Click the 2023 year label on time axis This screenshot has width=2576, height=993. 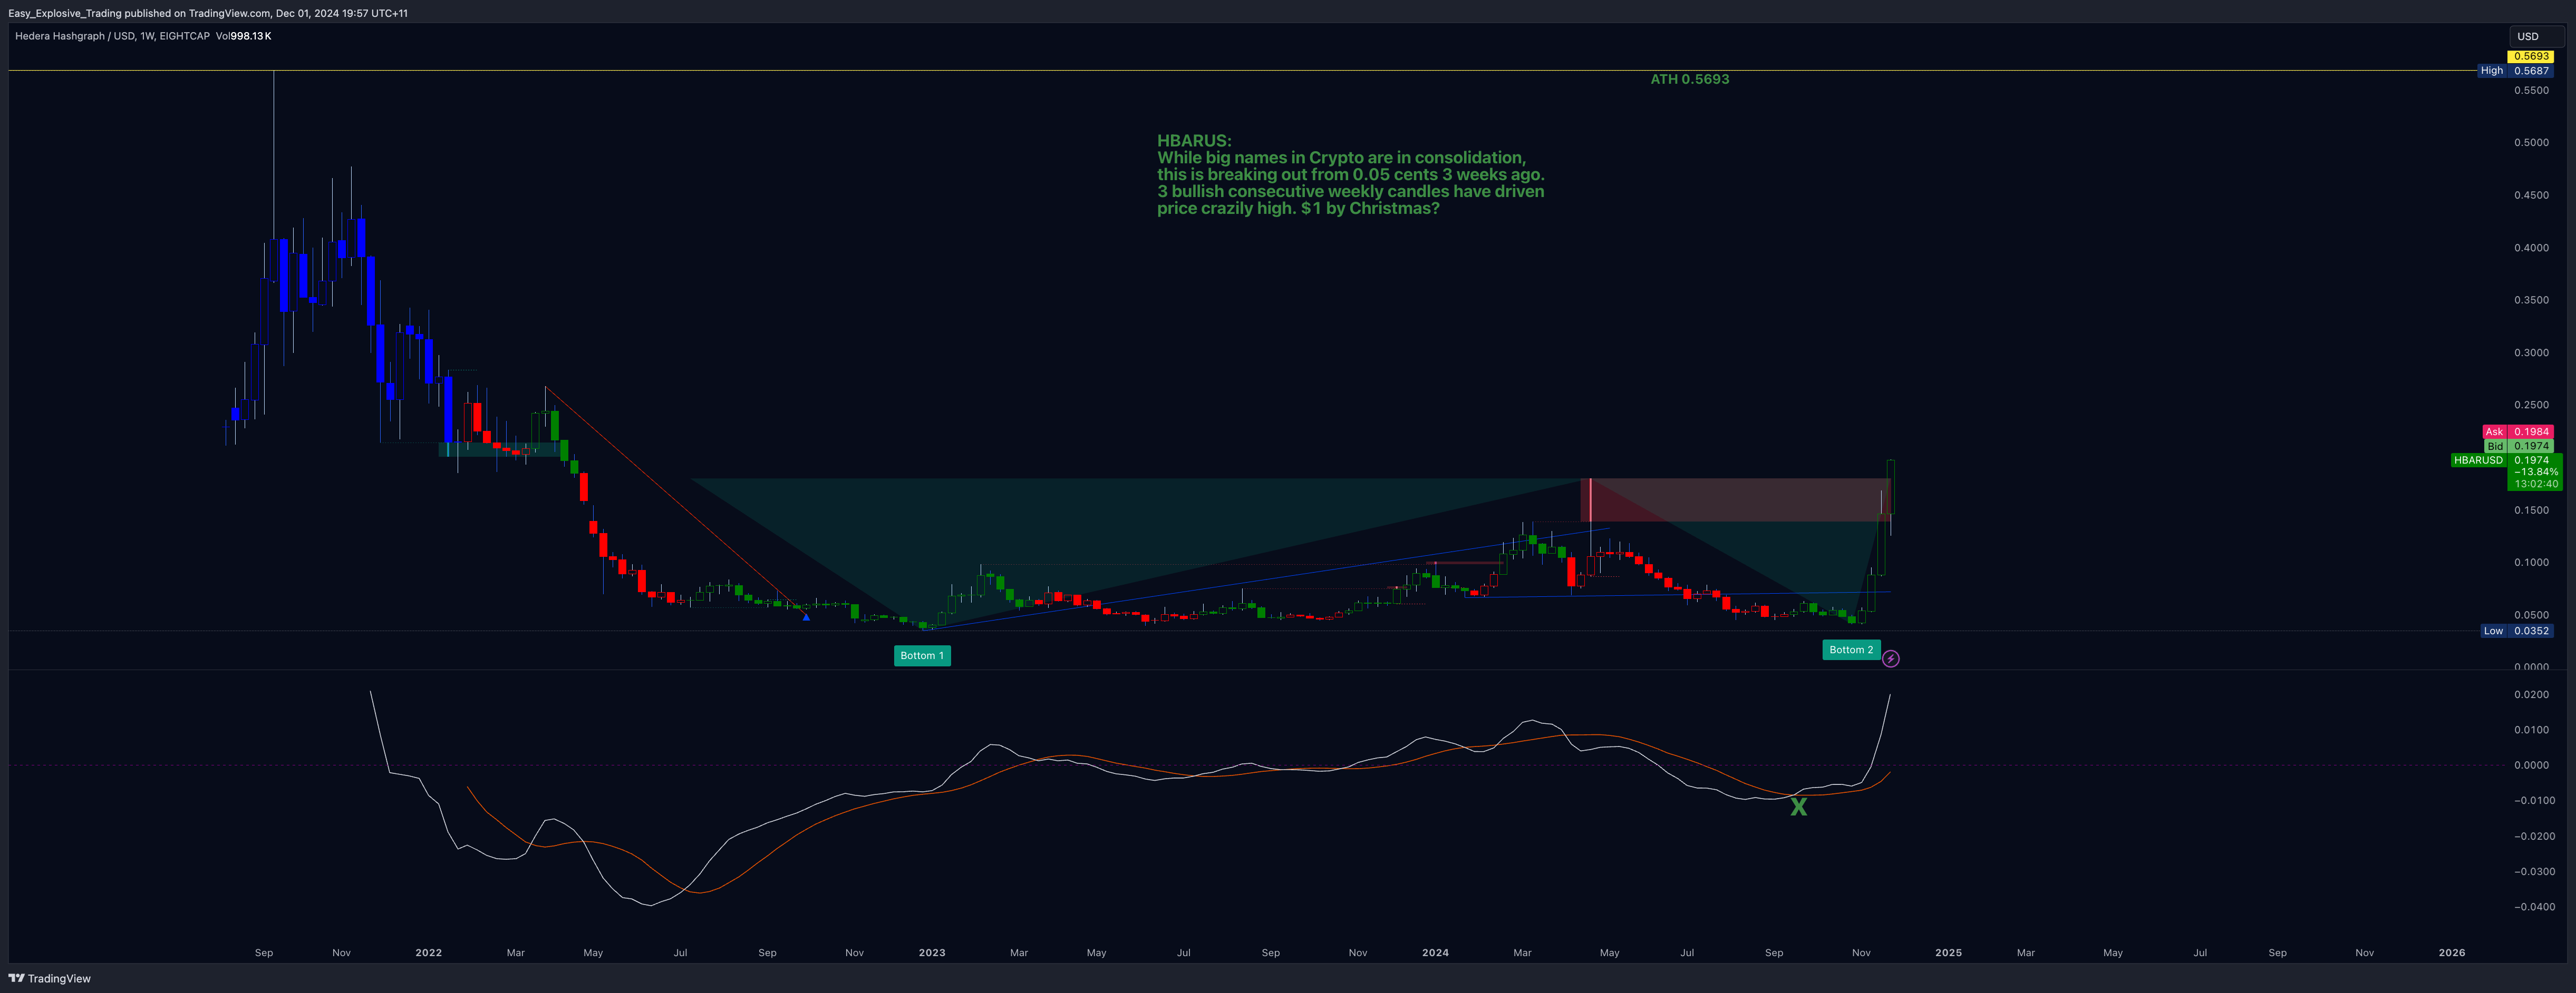(x=931, y=952)
